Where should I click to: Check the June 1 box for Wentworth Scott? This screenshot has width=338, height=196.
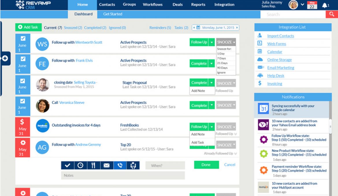pos(23,39)
